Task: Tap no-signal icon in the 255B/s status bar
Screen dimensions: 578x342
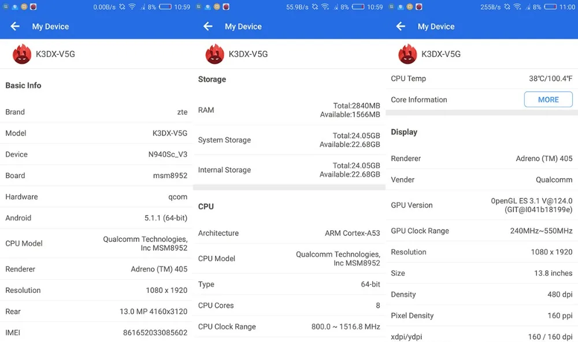Action: click(x=528, y=6)
